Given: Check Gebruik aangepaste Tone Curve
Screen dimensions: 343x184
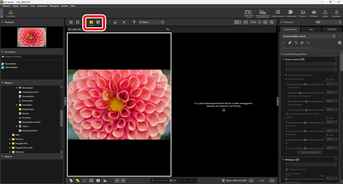Looking at the screenshot, I should click(287, 114).
